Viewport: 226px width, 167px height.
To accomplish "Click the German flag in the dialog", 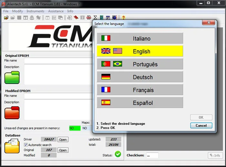I will [x=106, y=77].
